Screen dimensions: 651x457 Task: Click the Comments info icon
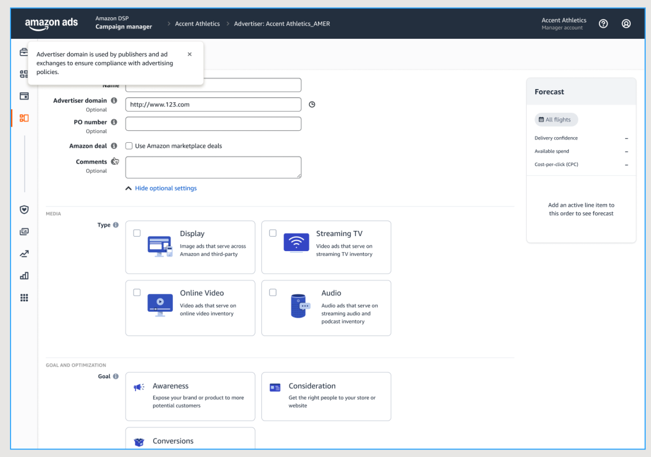click(114, 161)
